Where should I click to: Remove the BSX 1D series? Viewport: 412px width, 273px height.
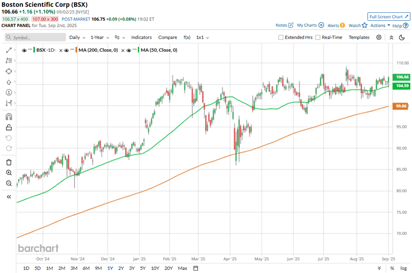click(60, 50)
